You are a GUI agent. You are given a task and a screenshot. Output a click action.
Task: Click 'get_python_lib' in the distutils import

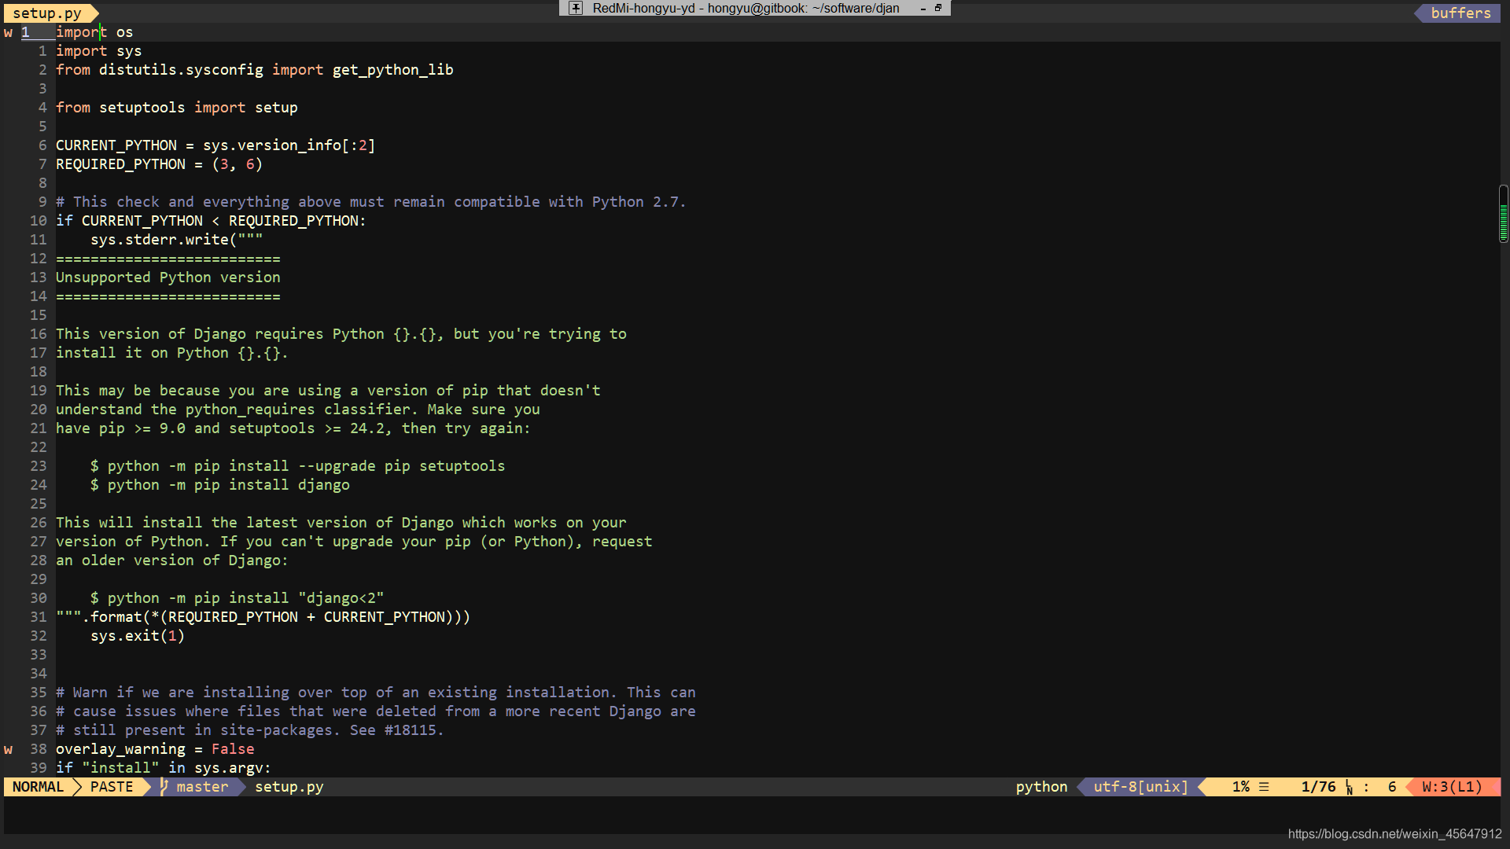point(392,70)
